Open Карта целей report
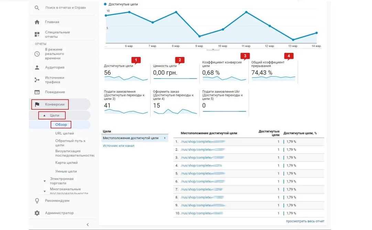372x230 pixels. click(x=66, y=163)
